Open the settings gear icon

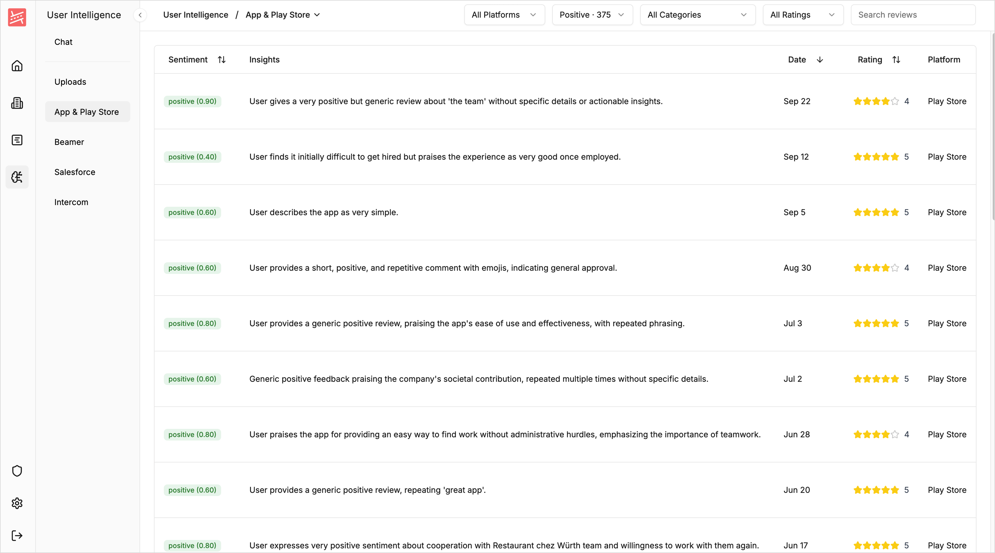(x=17, y=503)
